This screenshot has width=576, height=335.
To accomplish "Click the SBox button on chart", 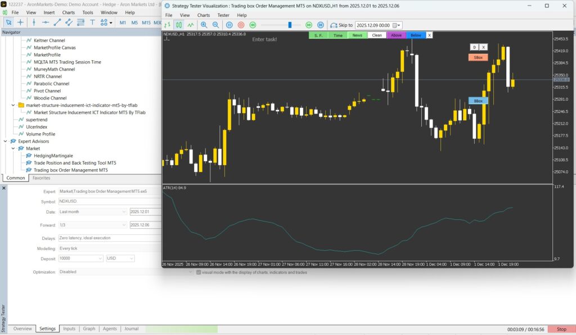I will click(478, 57).
